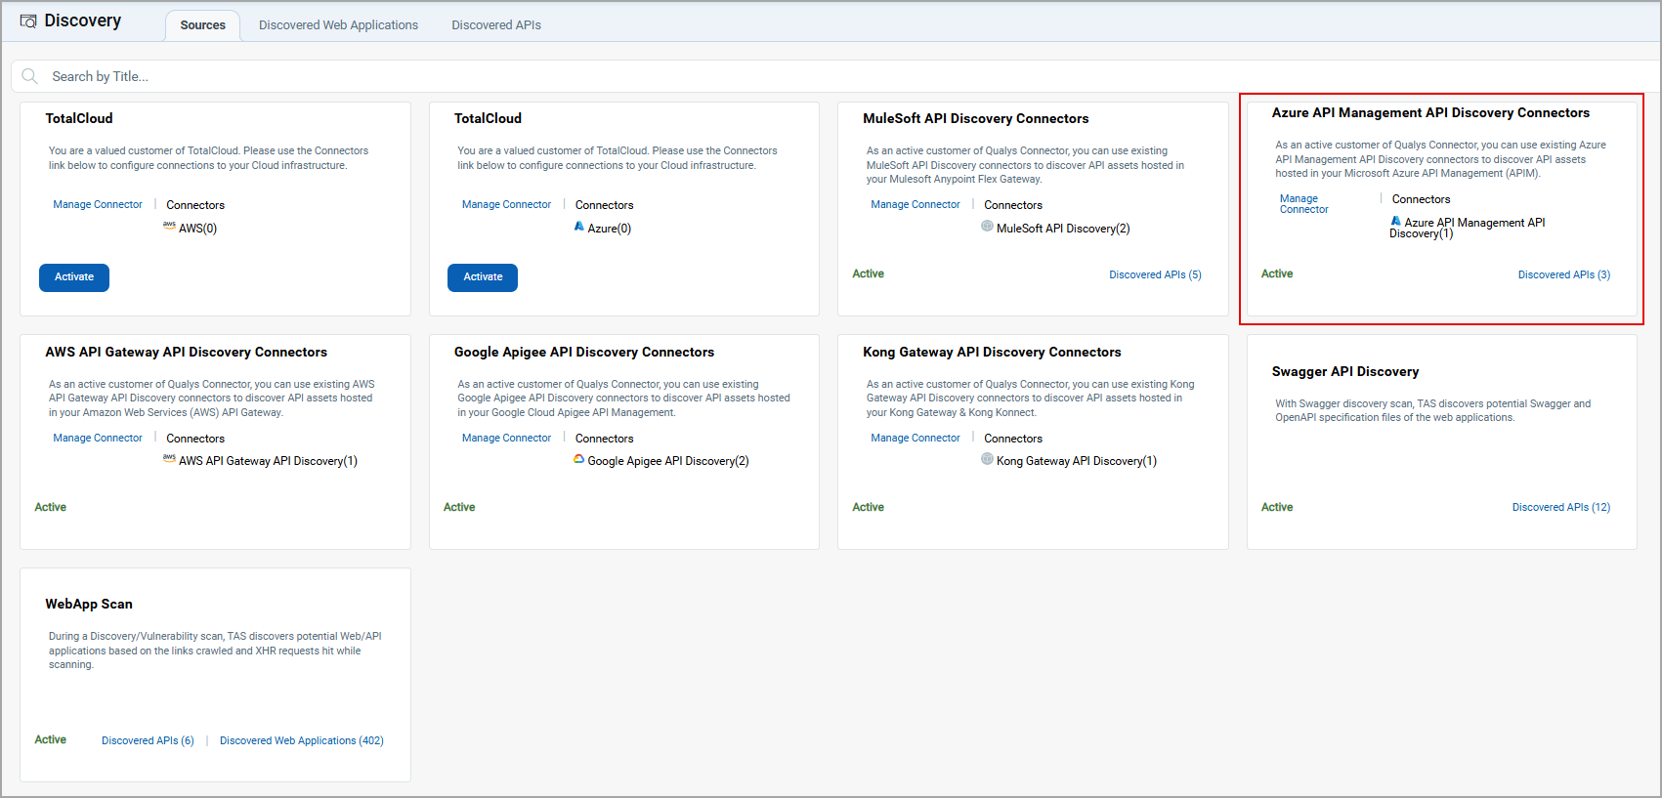The height and width of the screenshot is (798, 1662).
Task: Open Manage Connector in Google Apigee card
Action: click(x=506, y=439)
